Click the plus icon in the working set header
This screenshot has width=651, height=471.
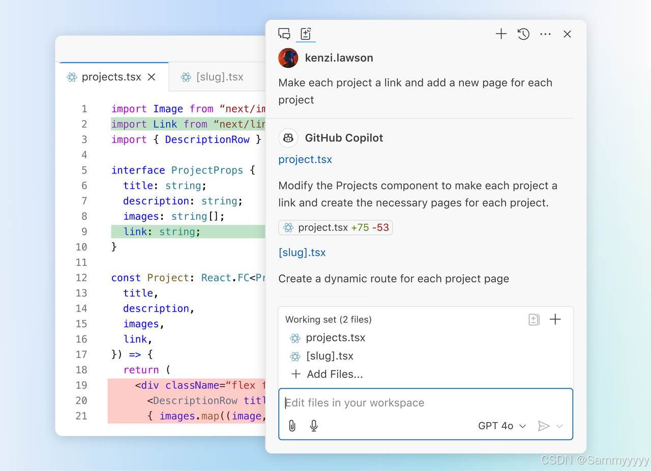click(x=555, y=319)
